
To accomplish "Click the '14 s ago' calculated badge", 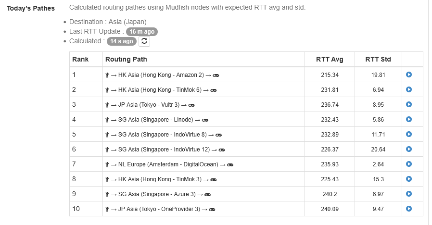I will coord(121,41).
